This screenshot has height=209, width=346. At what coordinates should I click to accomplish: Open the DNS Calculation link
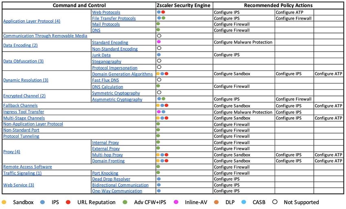[107, 87]
